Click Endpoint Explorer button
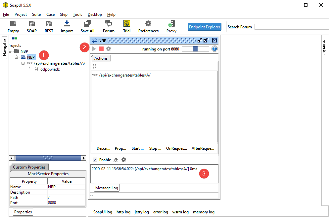This screenshot has height=217, width=329. coord(205,27)
